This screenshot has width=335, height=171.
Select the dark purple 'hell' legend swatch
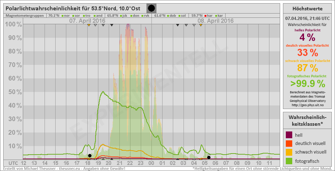pyautogui.click(x=289, y=135)
